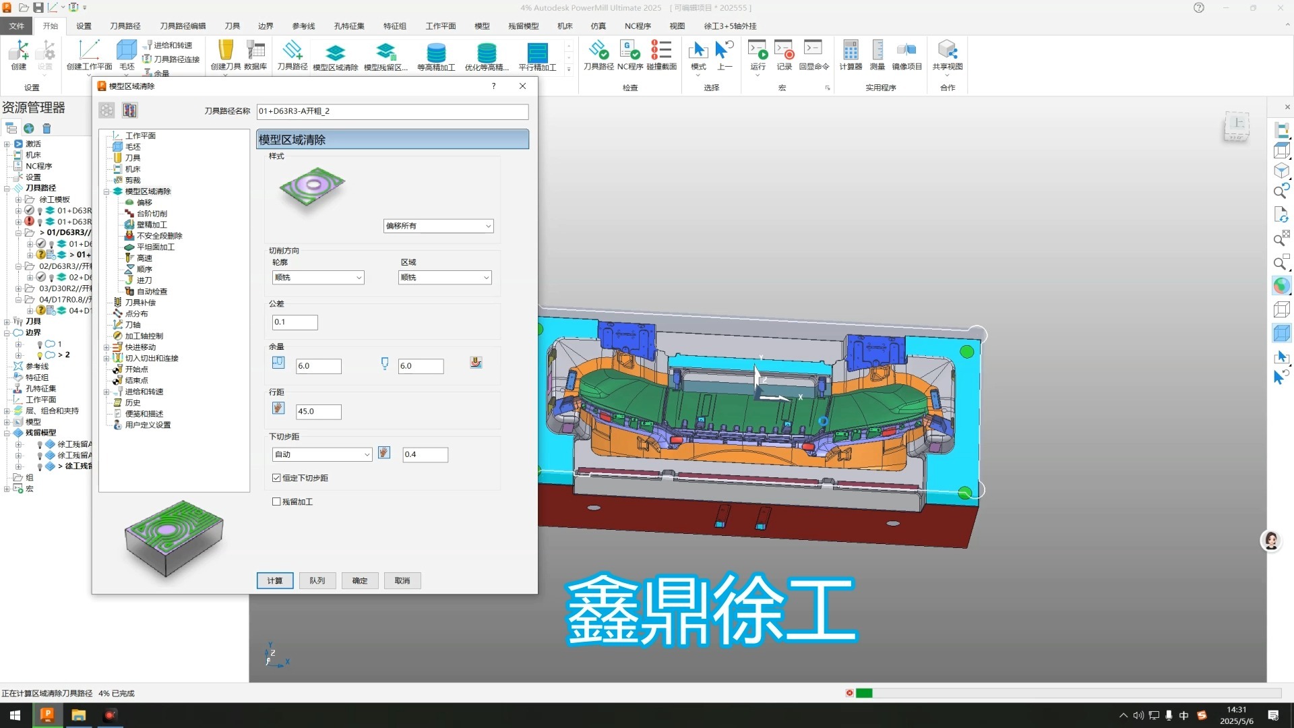Open the tool 数据库 icon

255,51
